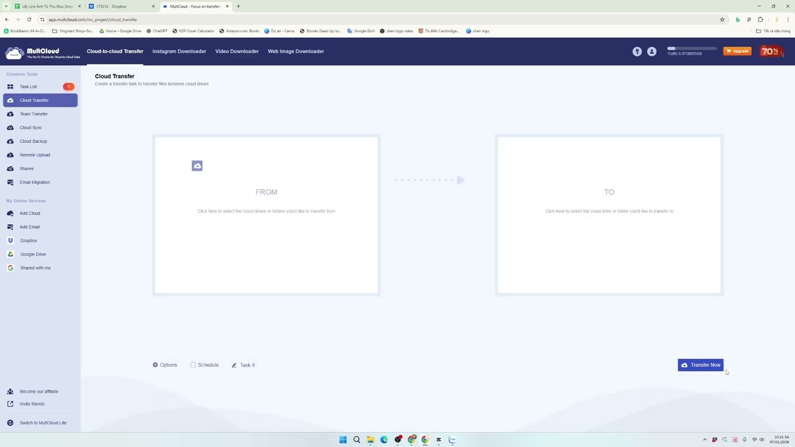Screen dimensions: 795x447
Task: Select Cloud Transfer in the sidebar
Action: pyautogui.click(x=40, y=100)
